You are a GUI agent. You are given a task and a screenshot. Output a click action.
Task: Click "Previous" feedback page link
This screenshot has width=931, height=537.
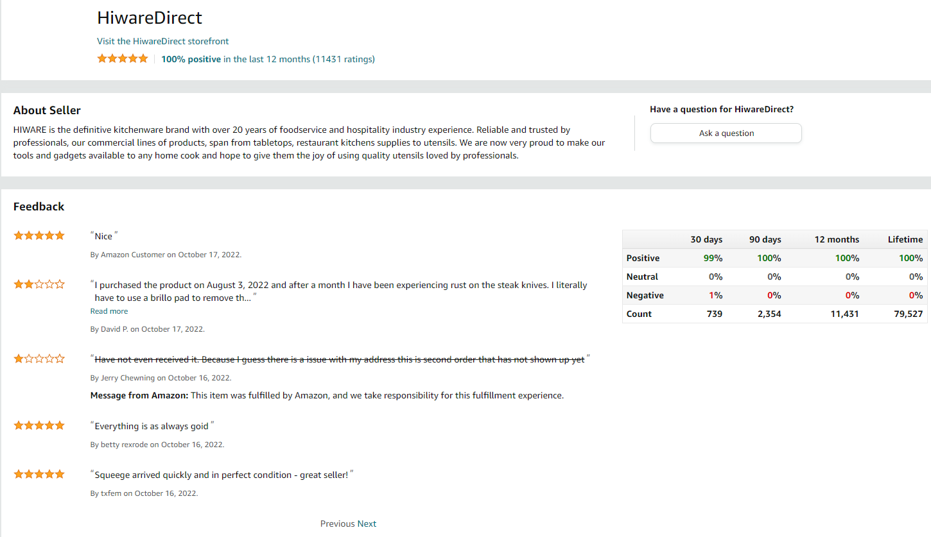point(337,524)
